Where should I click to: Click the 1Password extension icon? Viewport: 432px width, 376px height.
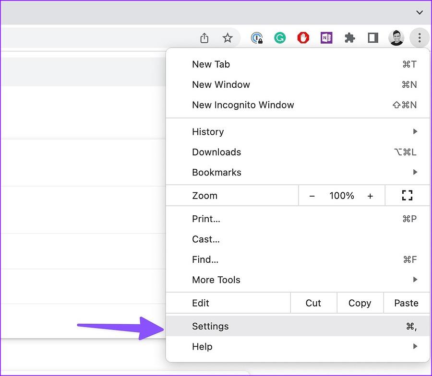pos(257,37)
